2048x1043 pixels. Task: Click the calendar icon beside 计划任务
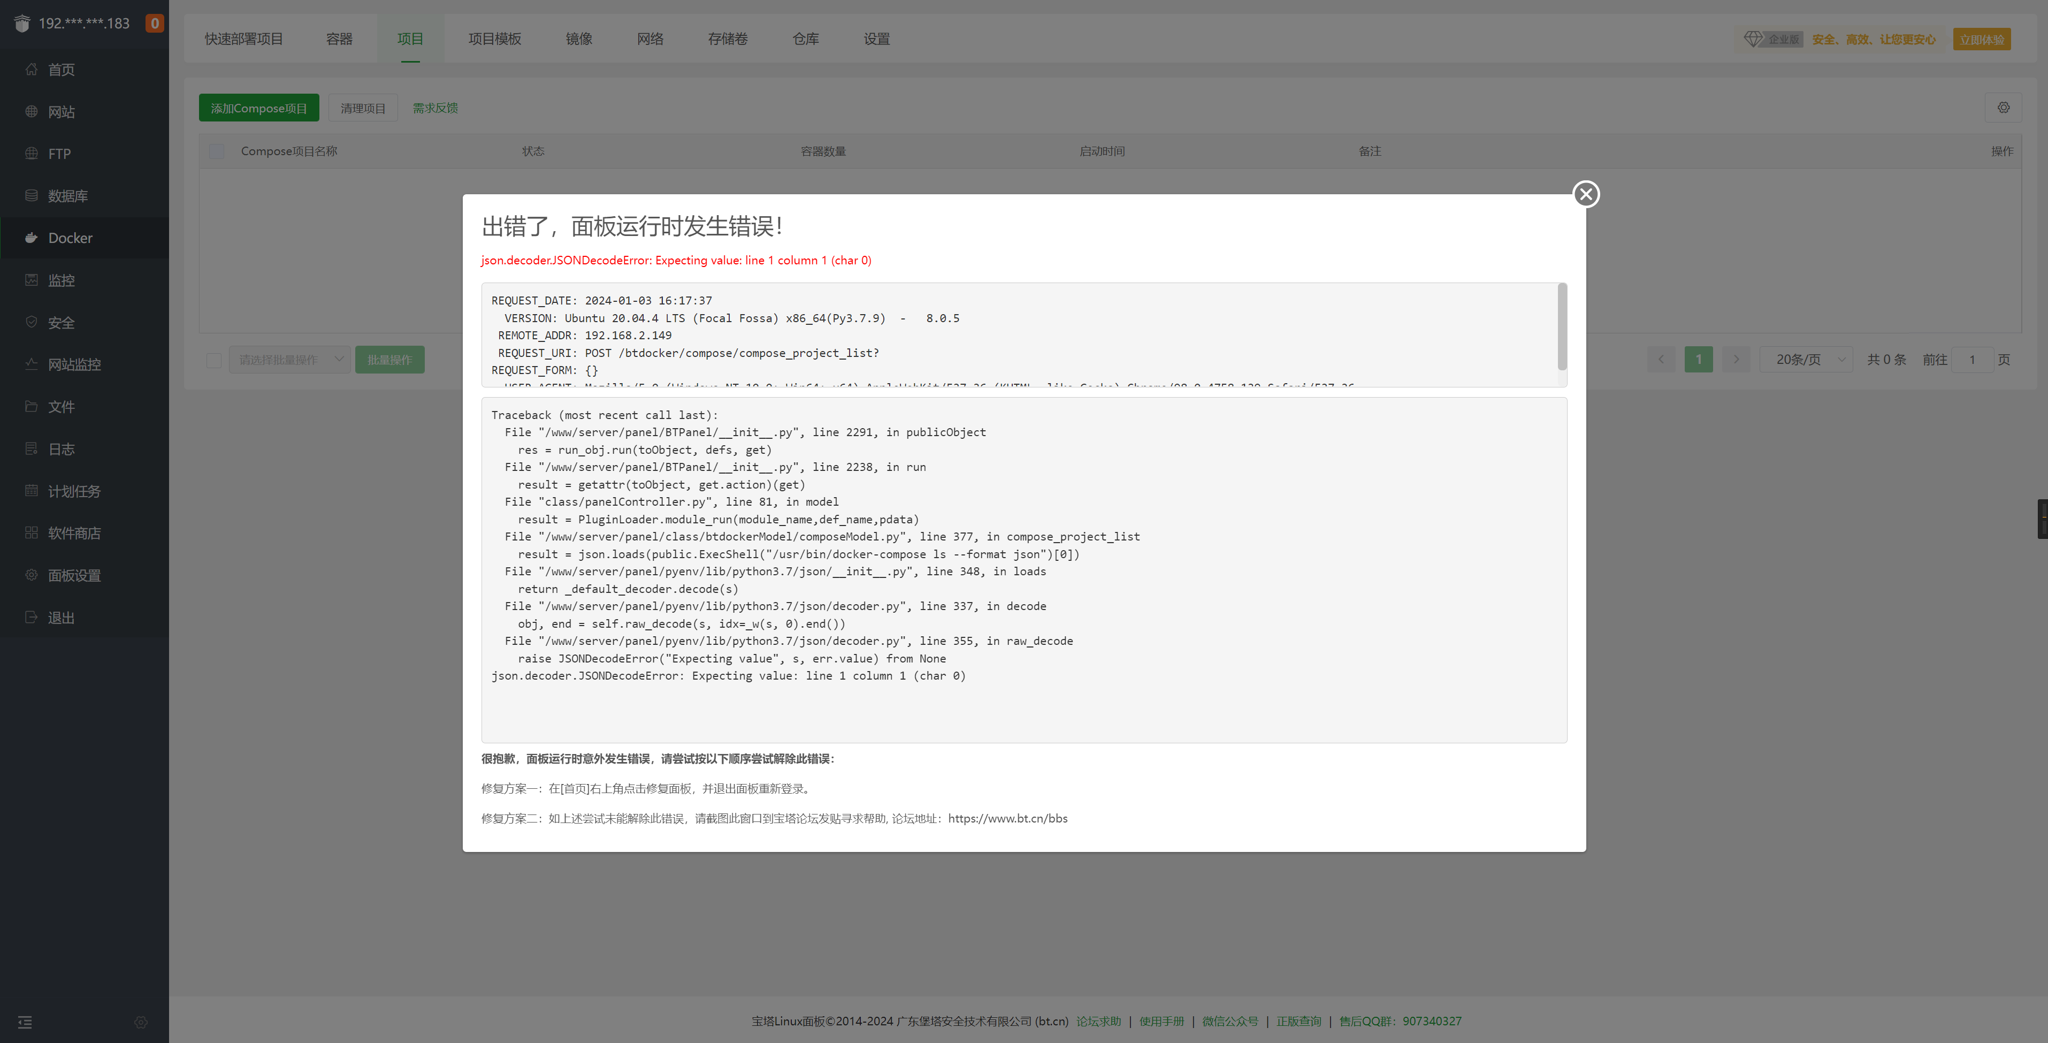point(31,491)
